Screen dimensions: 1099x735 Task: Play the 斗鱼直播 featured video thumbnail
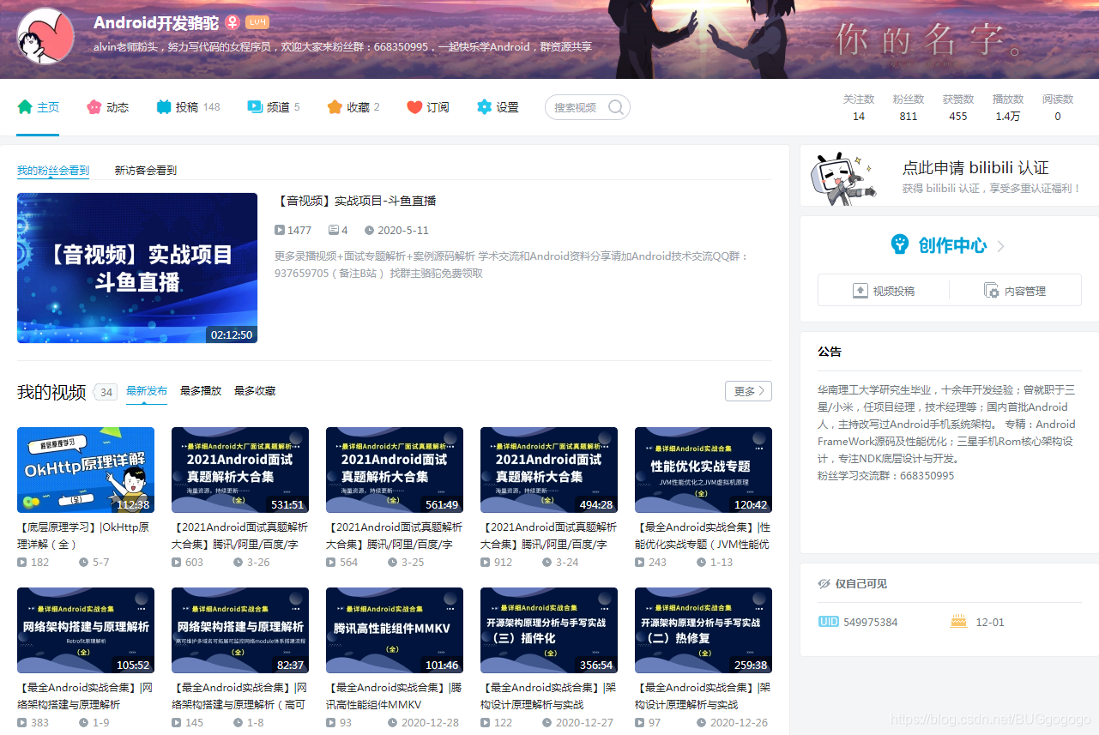[x=137, y=268]
